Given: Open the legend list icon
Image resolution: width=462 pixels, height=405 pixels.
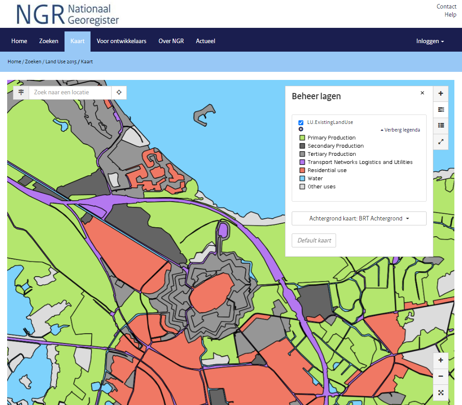Looking at the screenshot, I should (x=440, y=125).
